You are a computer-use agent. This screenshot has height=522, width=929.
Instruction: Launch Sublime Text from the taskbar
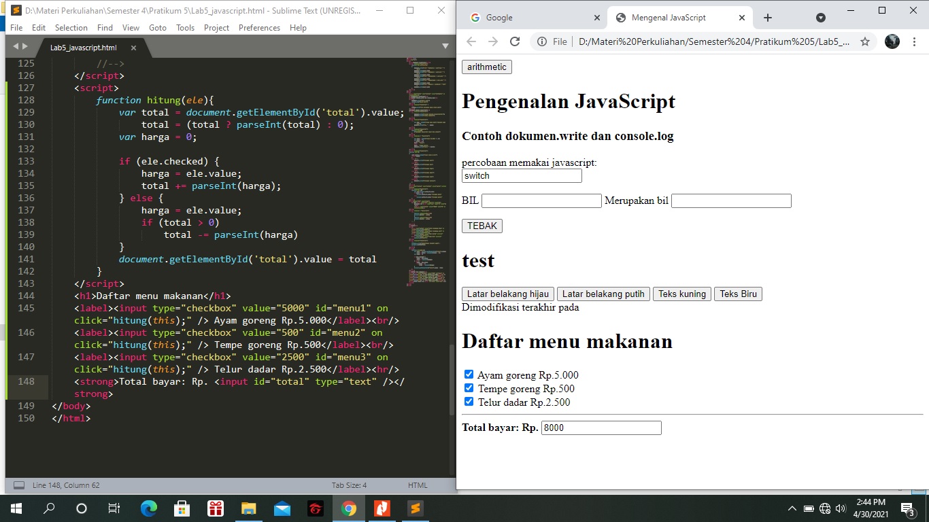(414, 508)
